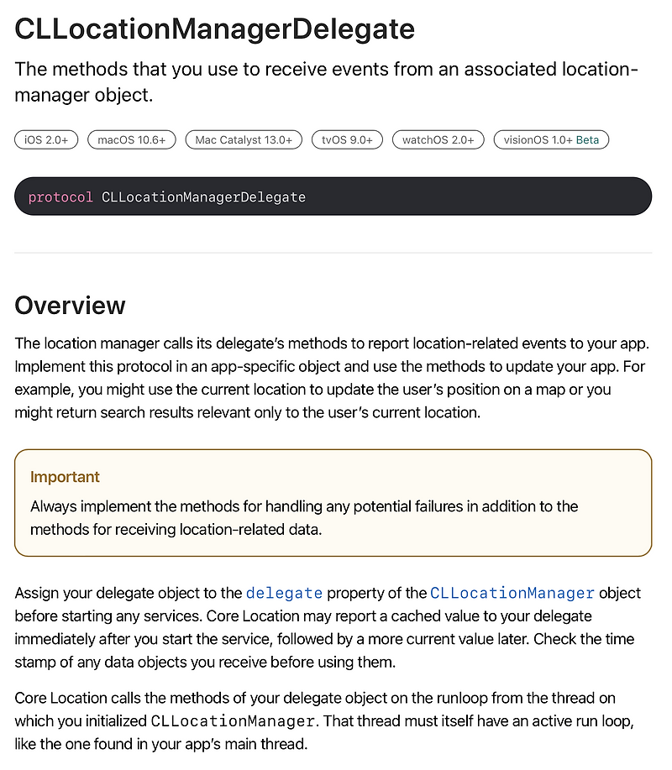Screen dimensions: 672x770
Task: Select the tvOS 9.0+ availability badge
Action: click(347, 140)
